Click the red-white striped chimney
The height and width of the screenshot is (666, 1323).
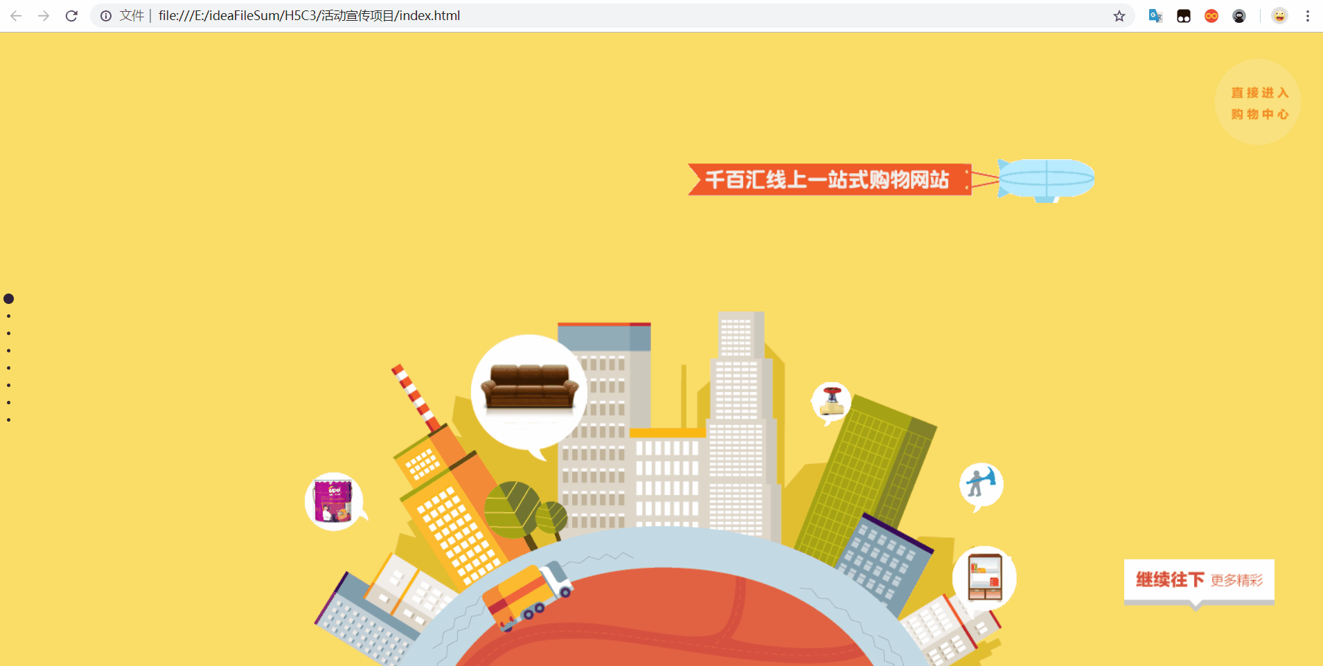click(x=415, y=397)
